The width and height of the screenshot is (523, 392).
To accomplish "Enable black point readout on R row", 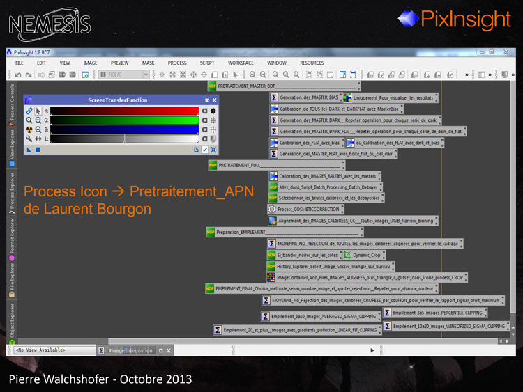I will (x=213, y=111).
